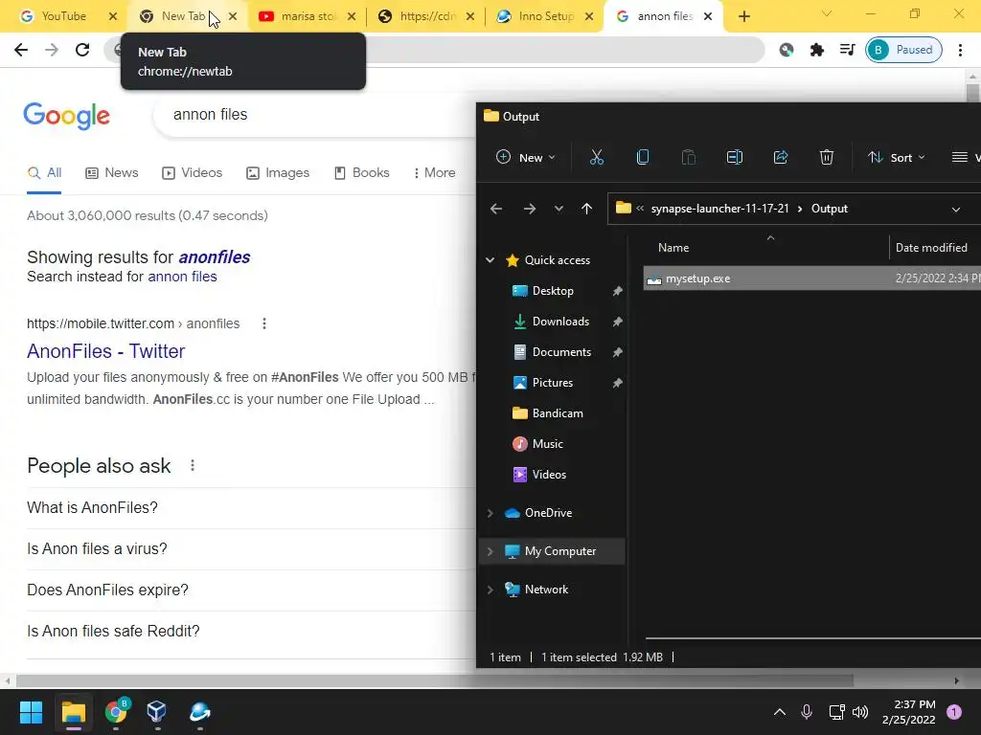This screenshot has width=981, height=735.
Task: Select the Images search filter
Action: (x=278, y=173)
